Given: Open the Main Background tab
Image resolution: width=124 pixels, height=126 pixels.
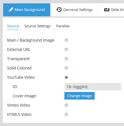Looking at the screenshot, I should (27, 10).
